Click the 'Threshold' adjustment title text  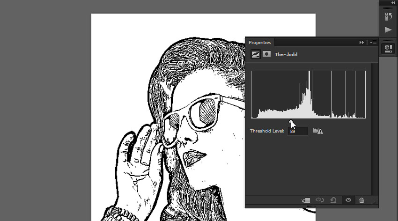click(x=286, y=55)
